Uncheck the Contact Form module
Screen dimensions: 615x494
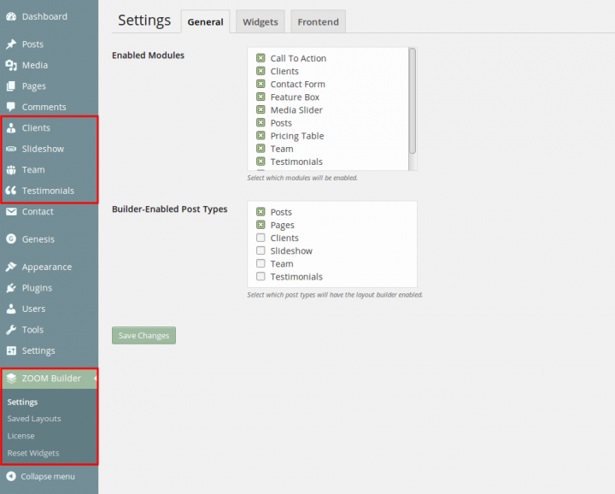click(261, 84)
